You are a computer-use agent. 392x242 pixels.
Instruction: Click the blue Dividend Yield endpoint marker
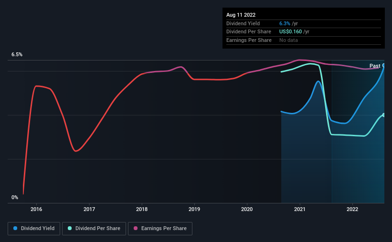click(383, 66)
